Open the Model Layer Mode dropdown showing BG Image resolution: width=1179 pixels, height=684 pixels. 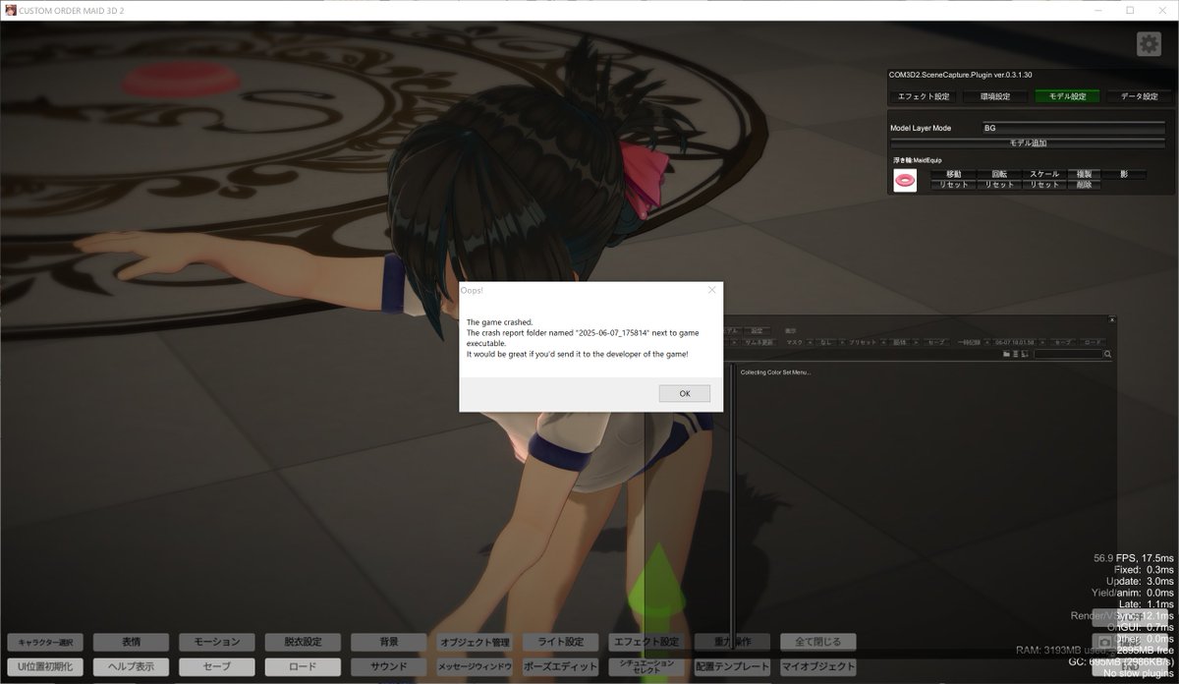(x=1071, y=127)
